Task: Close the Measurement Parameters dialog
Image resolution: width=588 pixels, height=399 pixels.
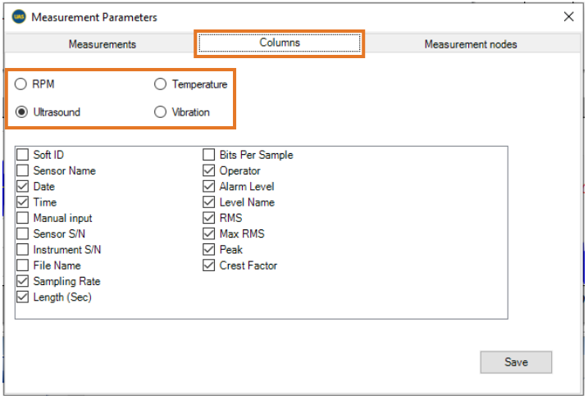Action: click(x=569, y=17)
